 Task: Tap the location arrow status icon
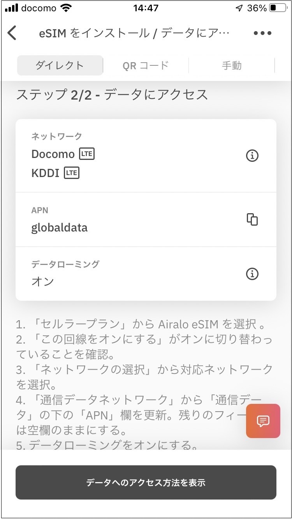pyautogui.click(x=239, y=8)
